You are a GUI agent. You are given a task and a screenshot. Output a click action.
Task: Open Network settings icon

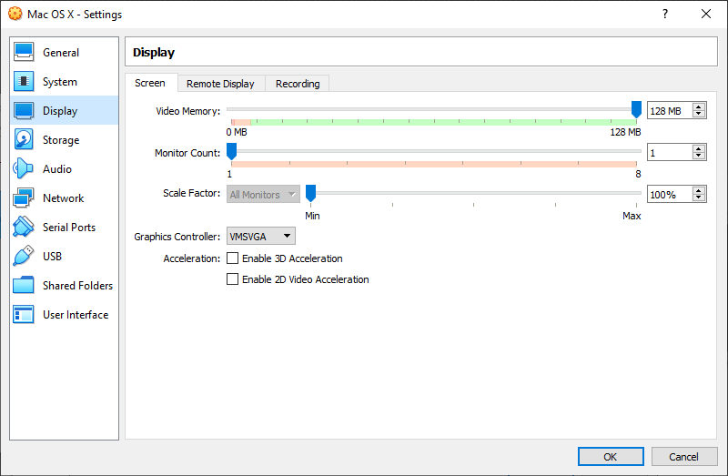point(25,198)
